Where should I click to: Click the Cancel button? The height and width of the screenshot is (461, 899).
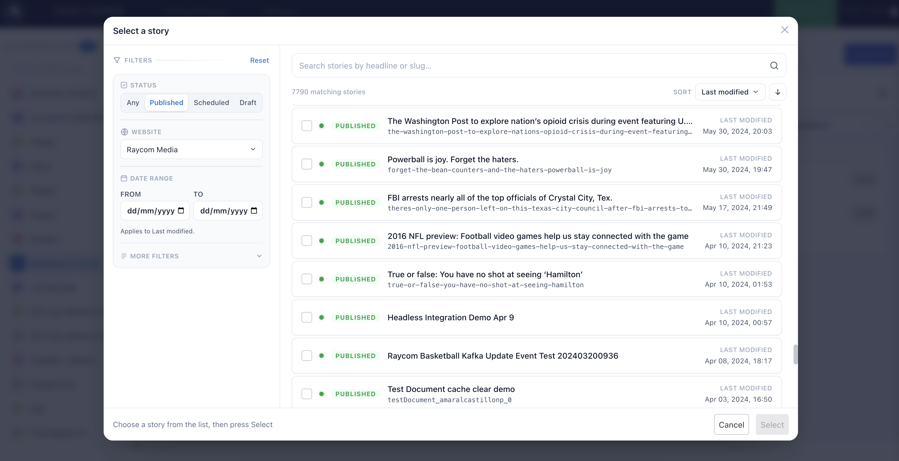tap(731, 425)
